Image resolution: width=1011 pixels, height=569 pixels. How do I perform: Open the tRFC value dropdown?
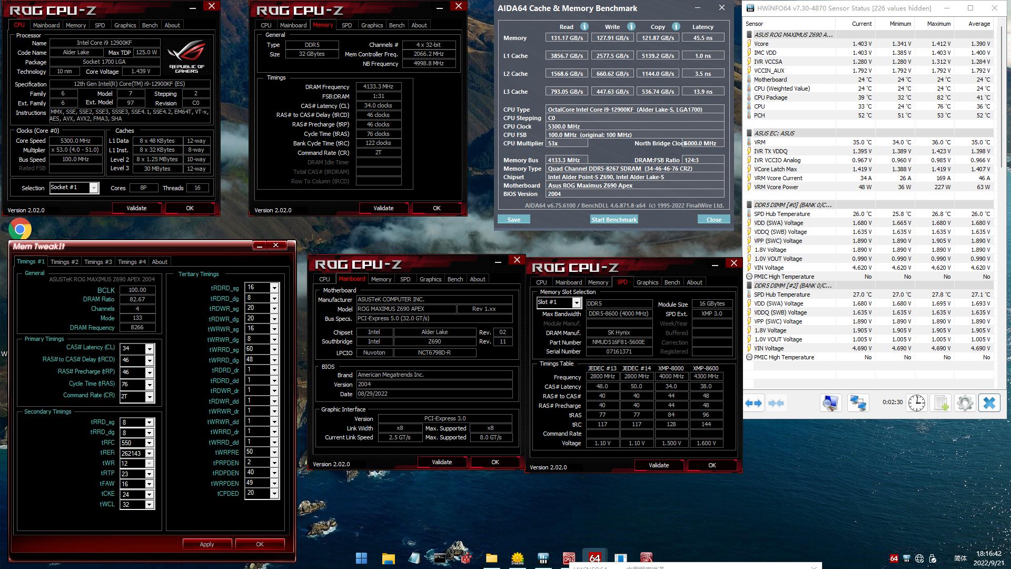point(150,443)
